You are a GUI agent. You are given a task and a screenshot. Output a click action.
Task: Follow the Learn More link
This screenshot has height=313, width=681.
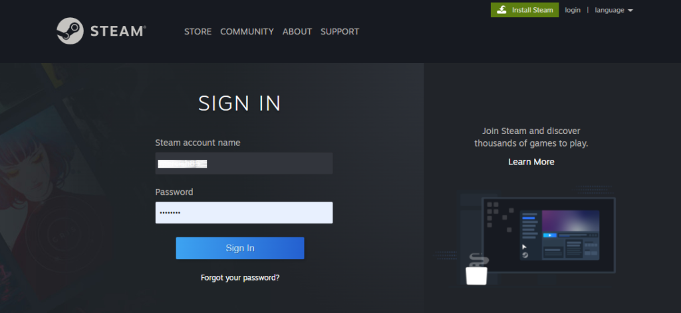[x=531, y=162]
